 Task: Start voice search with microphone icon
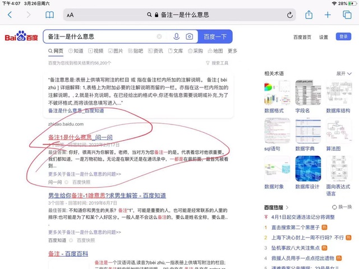click(177, 37)
